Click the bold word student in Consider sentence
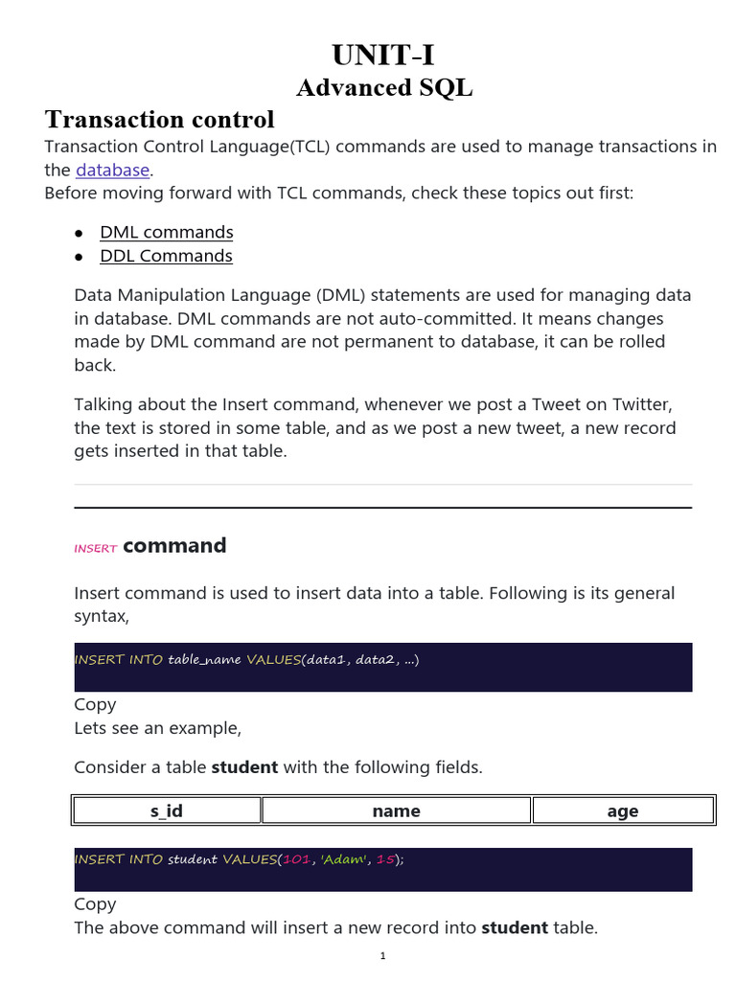The height and width of the screenshot is (981, 736). (x=244, y=767)
